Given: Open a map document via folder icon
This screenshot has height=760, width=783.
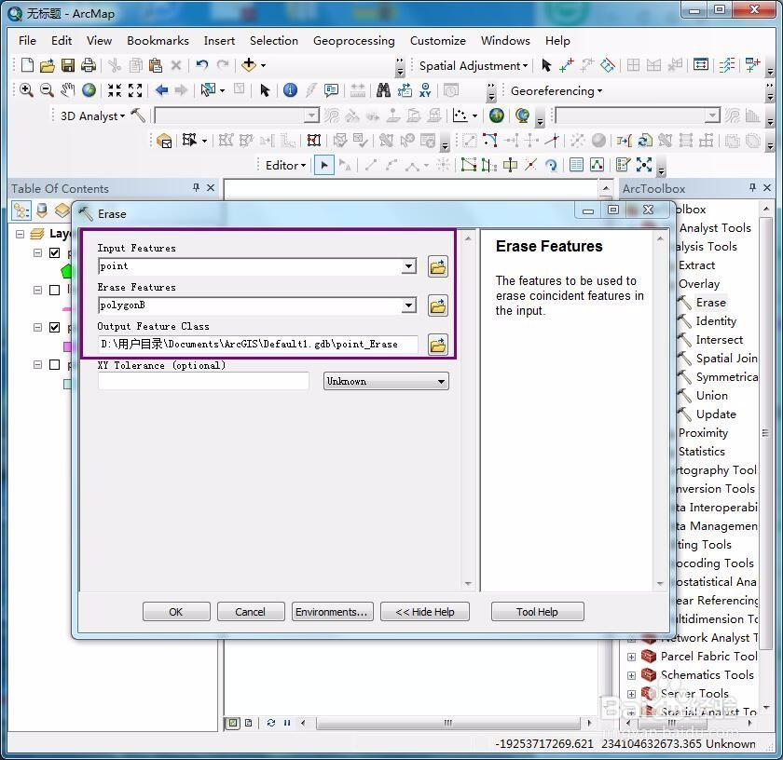Looking at the screenshot, I should pos(47,65).
